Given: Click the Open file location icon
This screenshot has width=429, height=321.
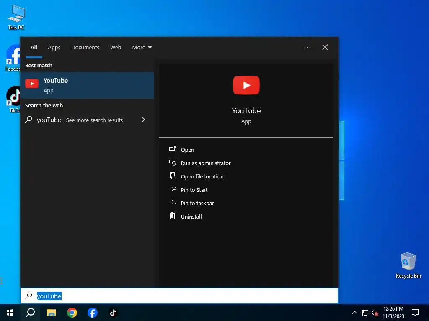Looking at the screenshot, I should (x=172, y=176).
